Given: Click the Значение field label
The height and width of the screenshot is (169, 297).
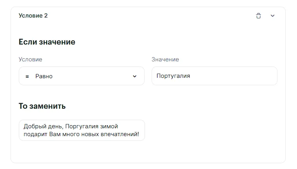Looking at the screenshot, I should point(165,59).
